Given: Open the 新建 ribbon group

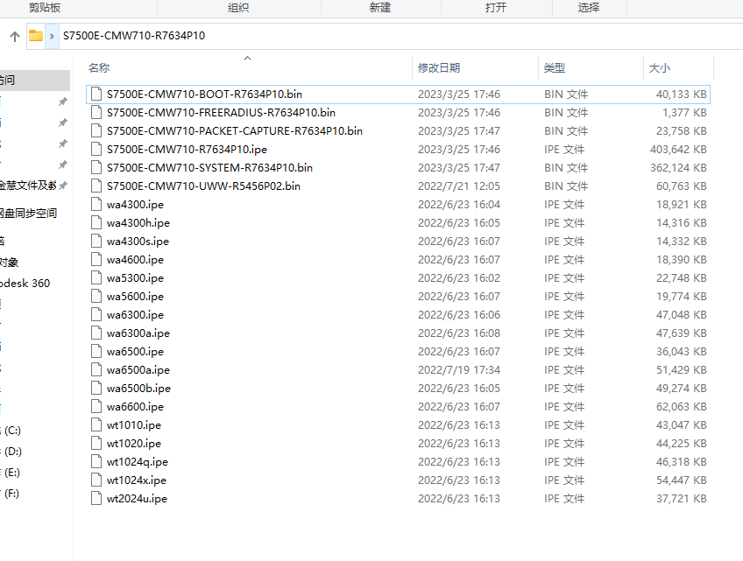Looking at the screenshot, I should [380, 8].
